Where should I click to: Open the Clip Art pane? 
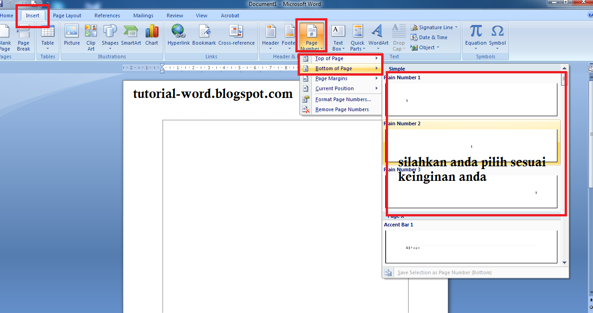(91, 38)
